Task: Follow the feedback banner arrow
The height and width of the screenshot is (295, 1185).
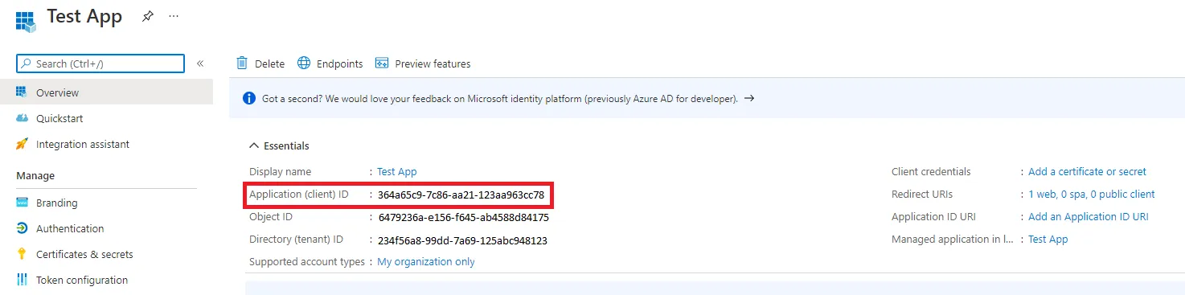Action: [x=748, y=98]
